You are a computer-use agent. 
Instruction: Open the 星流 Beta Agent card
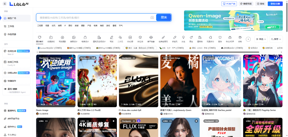(17, 90)
